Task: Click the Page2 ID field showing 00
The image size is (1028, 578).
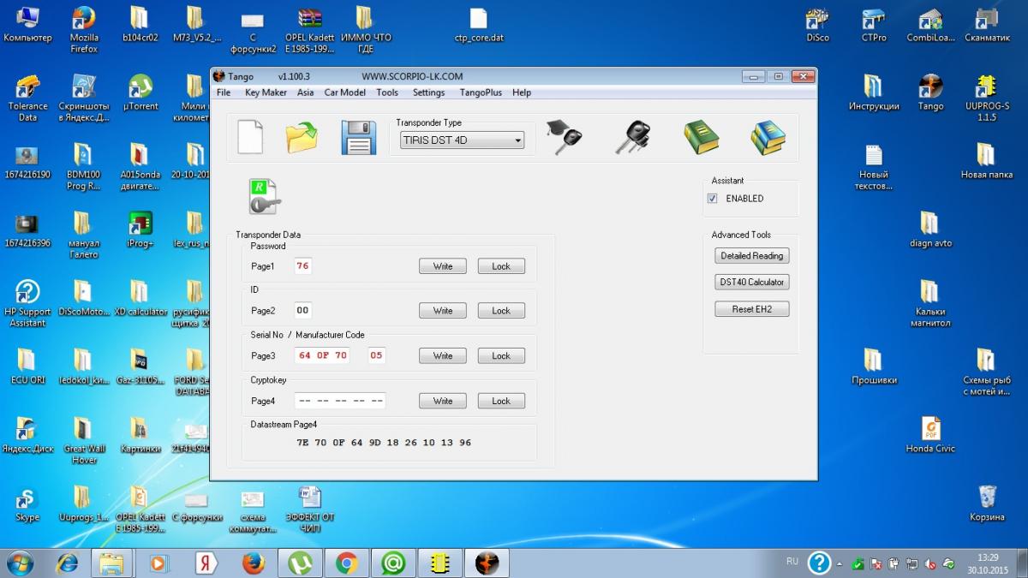Action: point(302,311)
